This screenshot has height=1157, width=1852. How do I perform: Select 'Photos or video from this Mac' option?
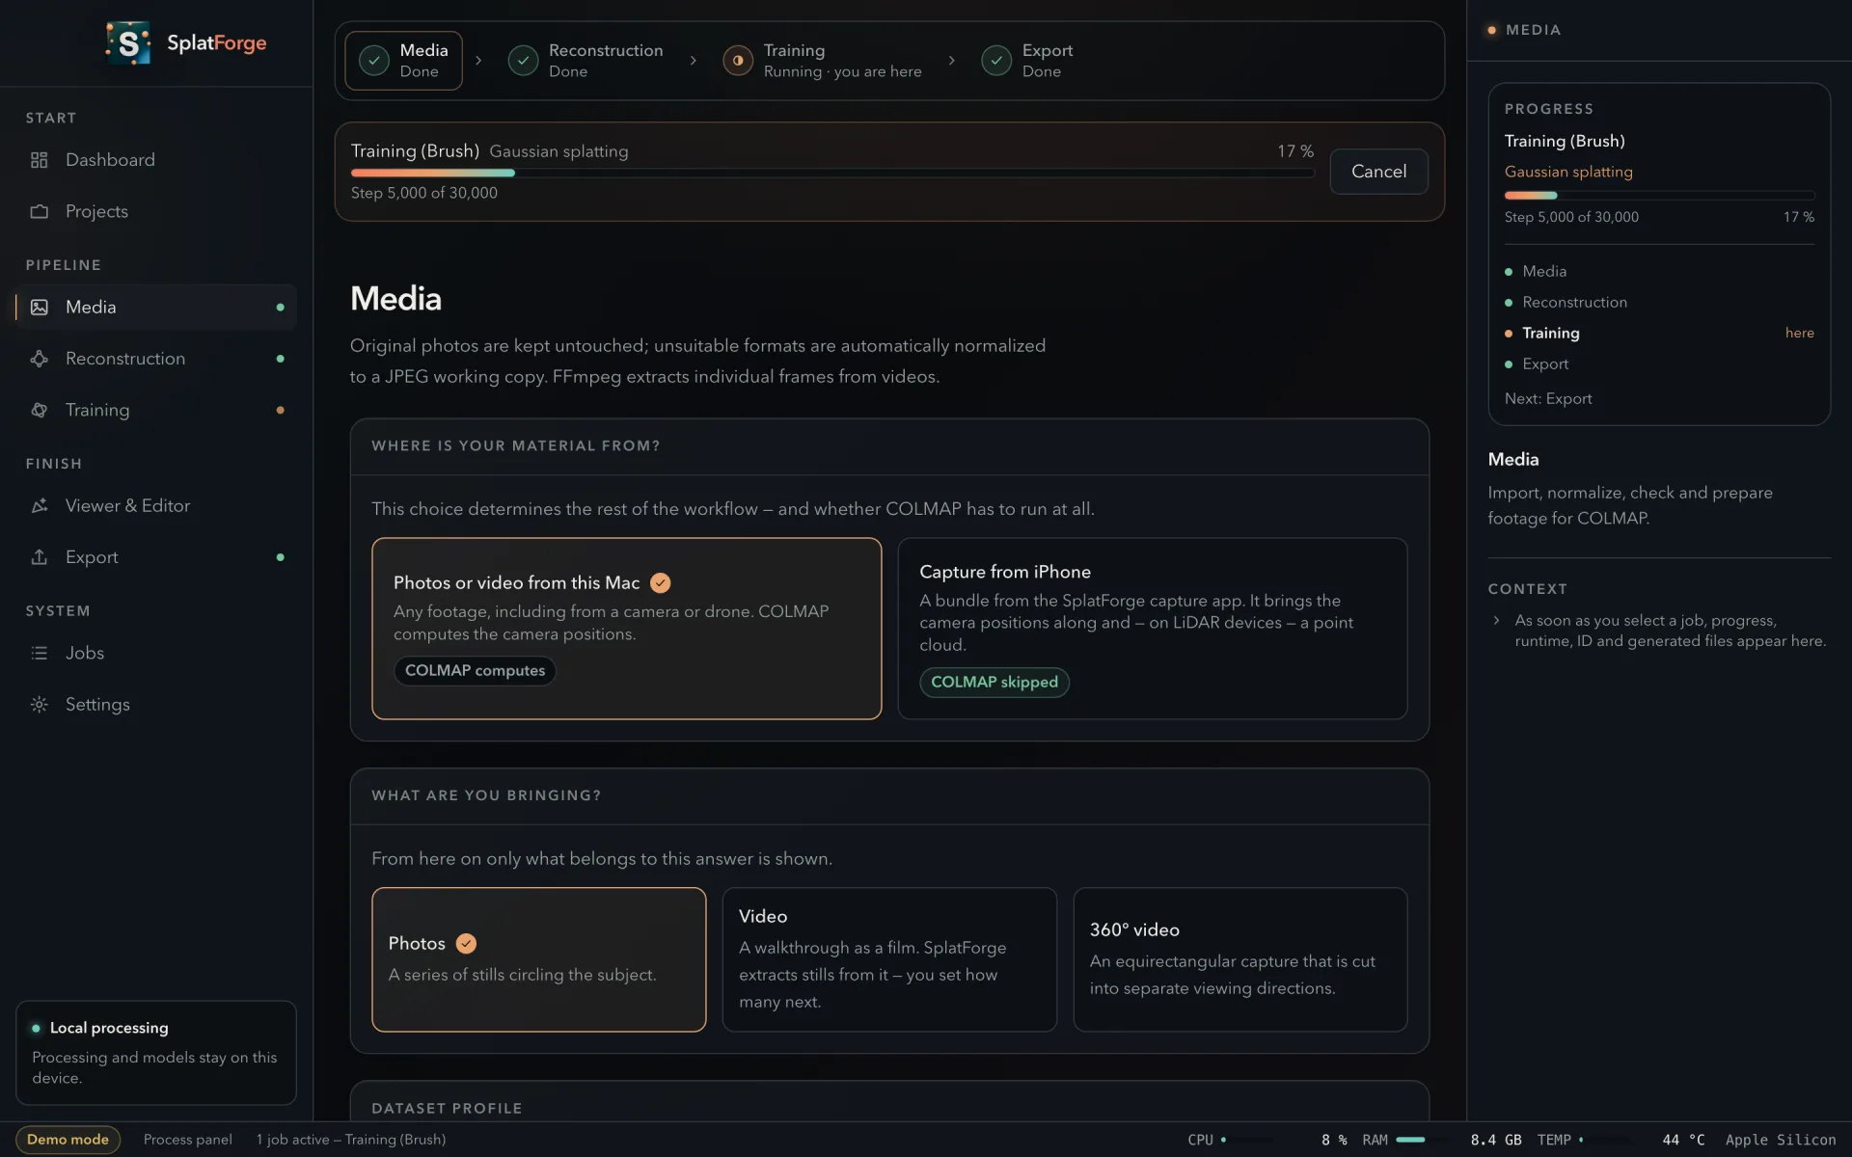tap(627, 629)
